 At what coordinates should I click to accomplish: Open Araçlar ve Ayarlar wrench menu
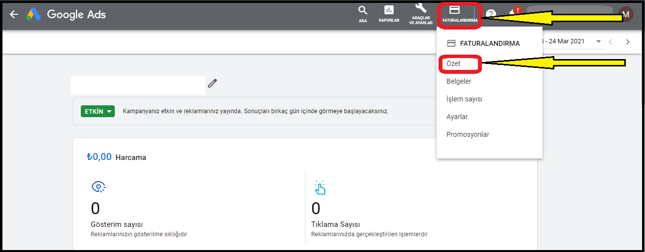coord(421,14)
